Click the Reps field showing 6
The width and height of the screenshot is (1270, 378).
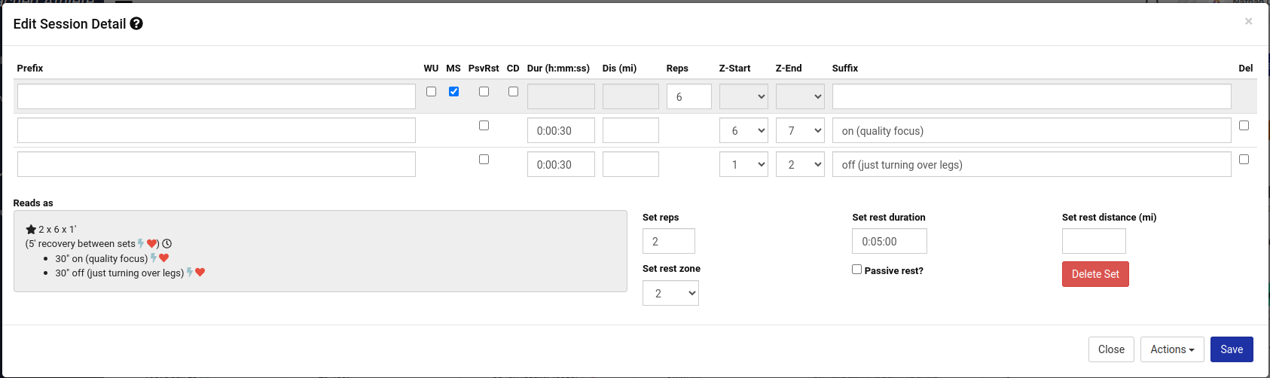coord(689,96)
